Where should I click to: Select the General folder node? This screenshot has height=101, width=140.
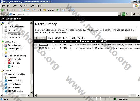click(8, 71)
